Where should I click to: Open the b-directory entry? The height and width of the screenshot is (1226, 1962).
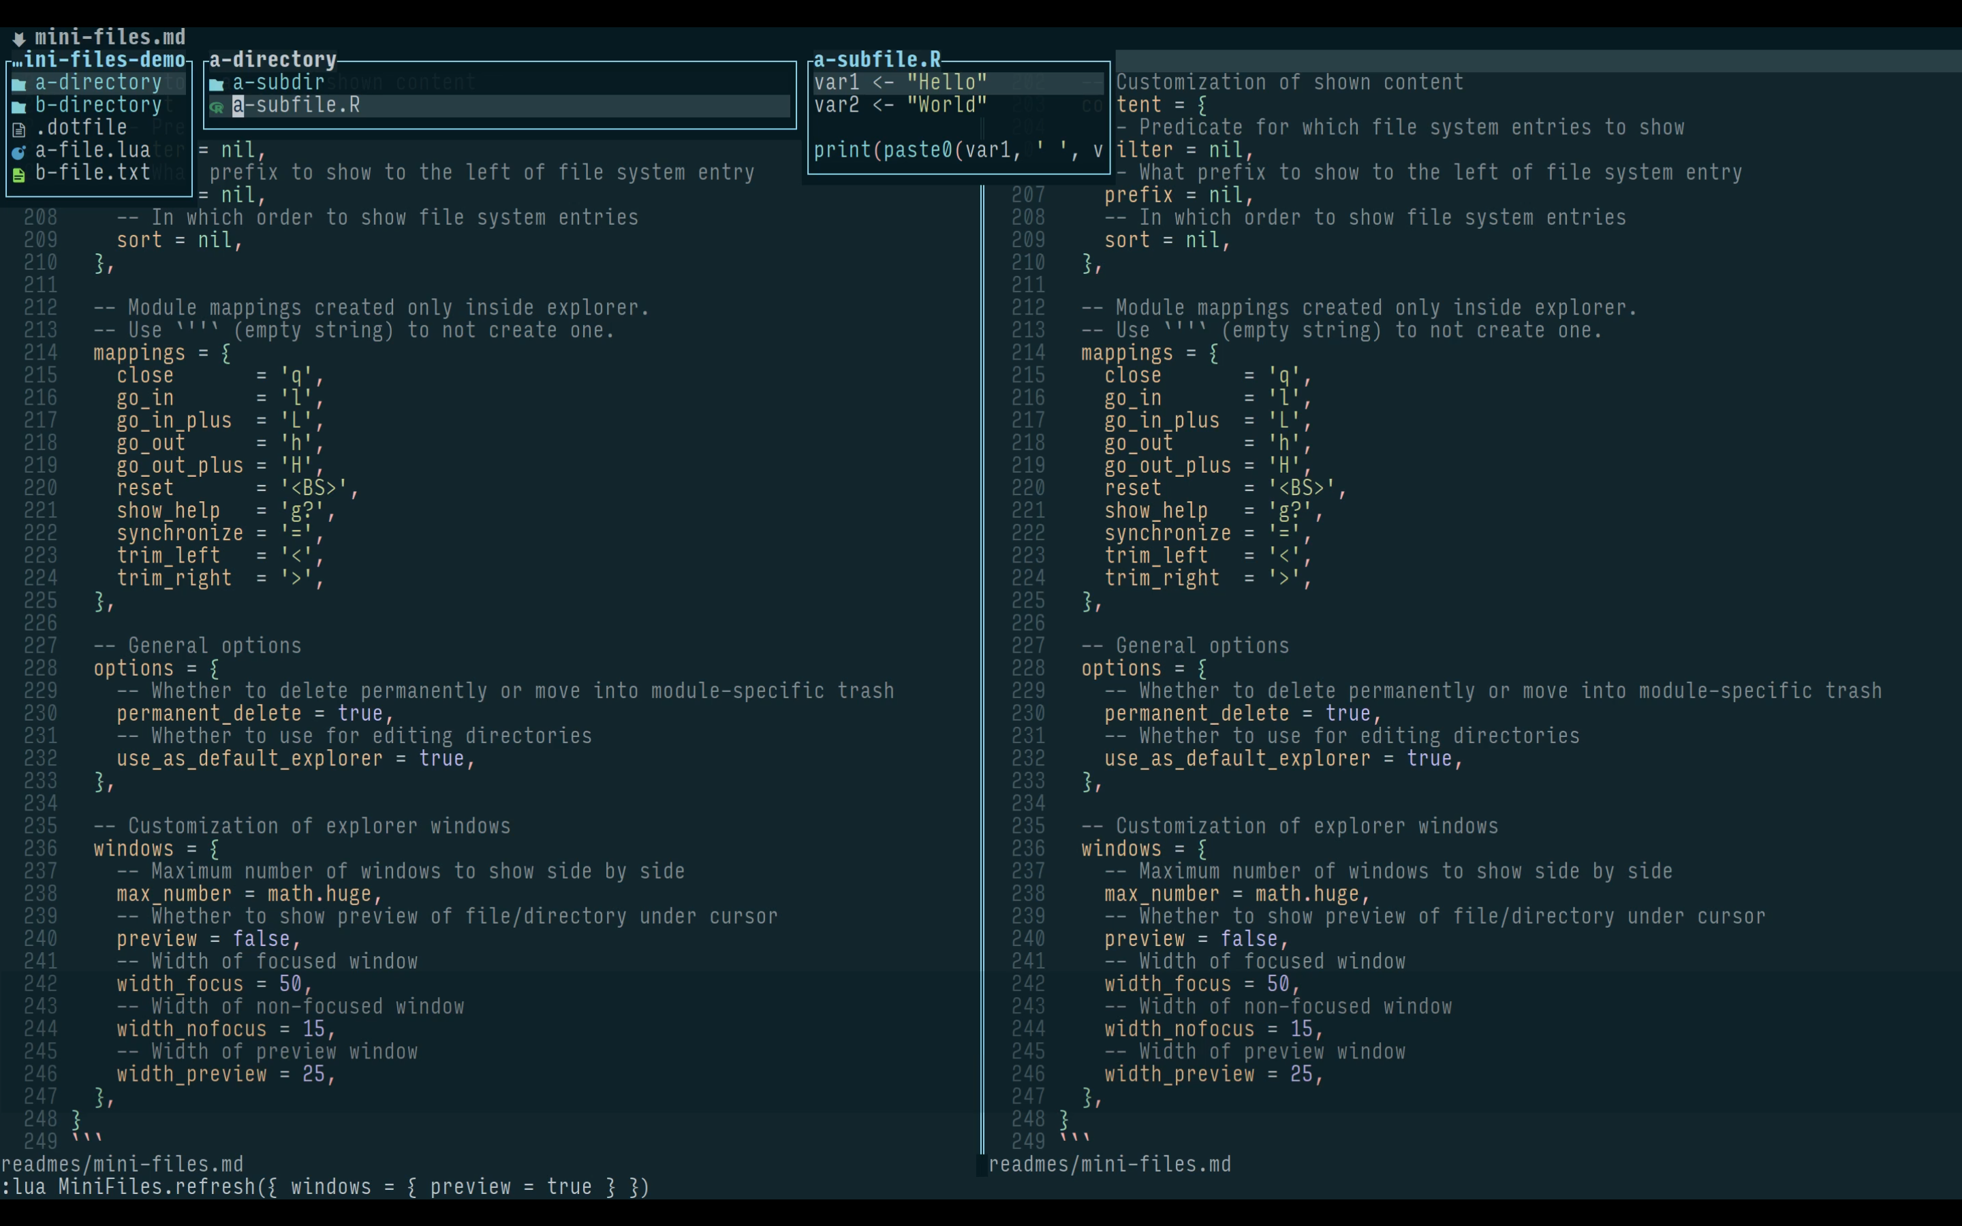98,106
